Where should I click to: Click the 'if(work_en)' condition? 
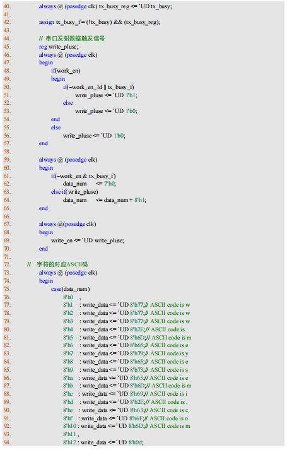[x=66, y=71]
